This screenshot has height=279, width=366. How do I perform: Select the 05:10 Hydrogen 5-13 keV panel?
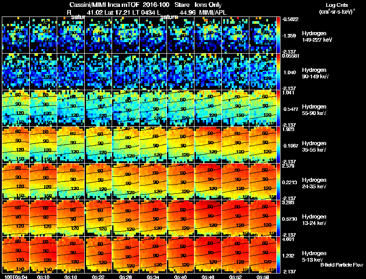coord(43,255)
